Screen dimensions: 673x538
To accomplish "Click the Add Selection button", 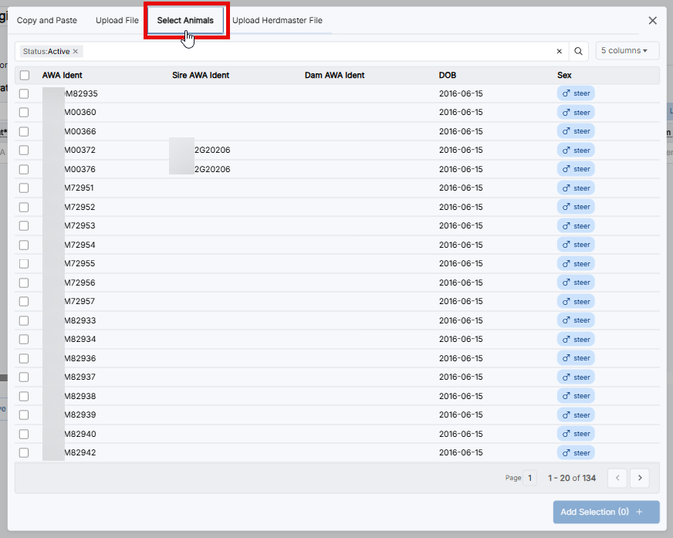I will click(x=606, y=512).
